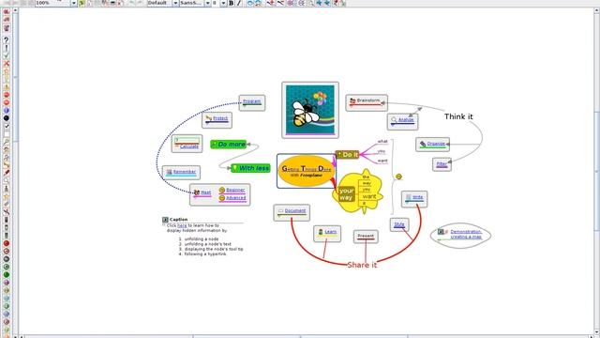
Task: Open the Calculate node link
Action: [x=189, y=146]
